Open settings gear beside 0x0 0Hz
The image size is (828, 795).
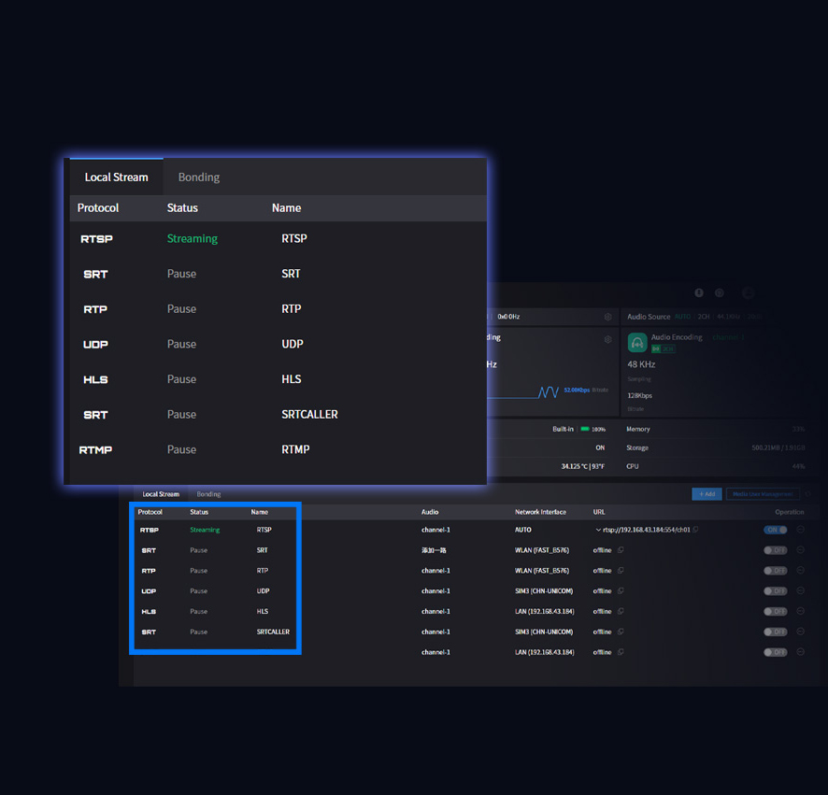pyautogui.click(x=607, y=317)
